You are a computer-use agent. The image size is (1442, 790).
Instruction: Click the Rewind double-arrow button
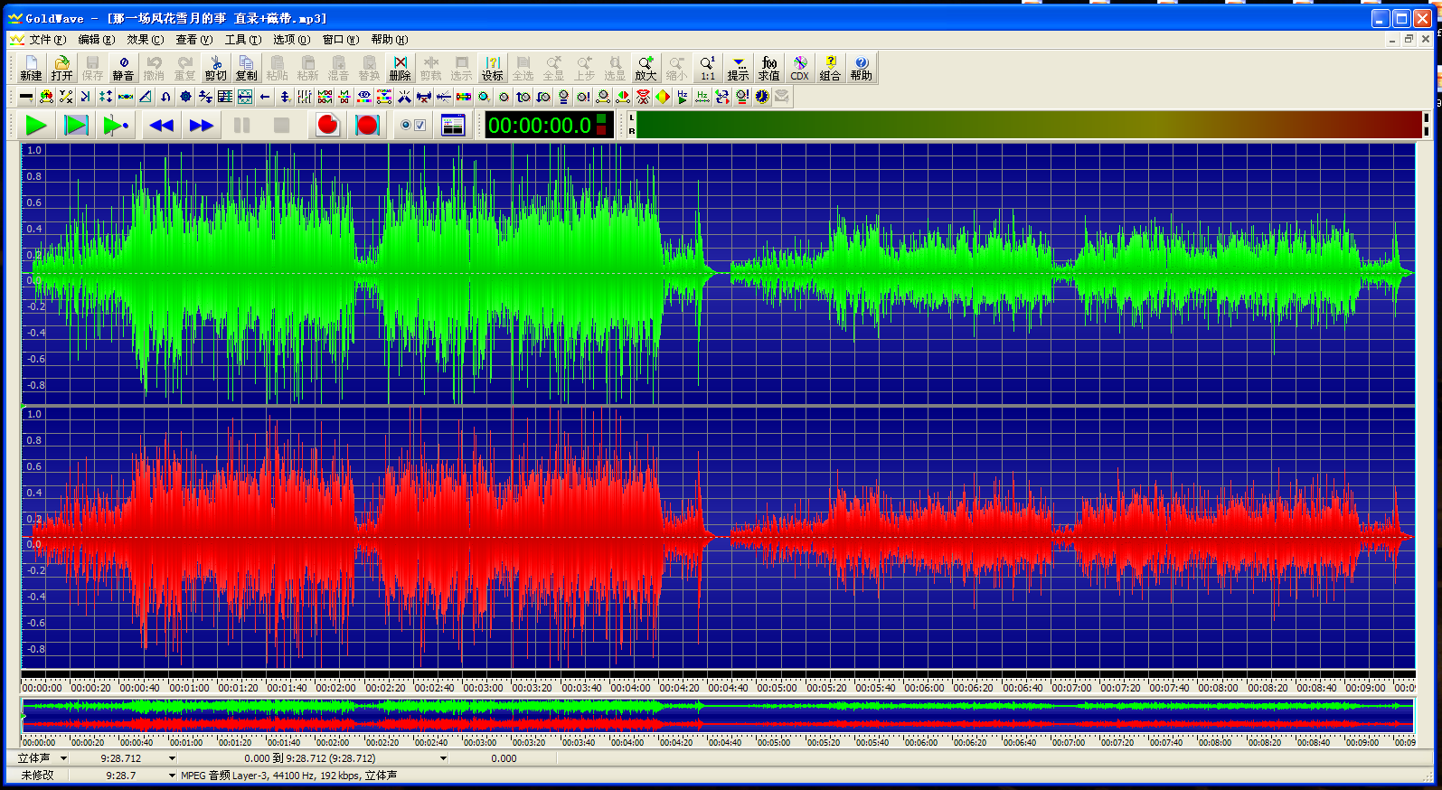(162, 126)
